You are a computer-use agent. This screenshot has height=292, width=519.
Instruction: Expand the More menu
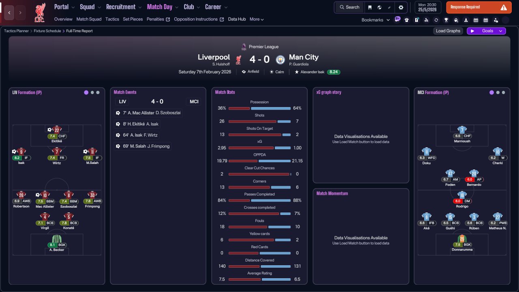pos(257,19)
